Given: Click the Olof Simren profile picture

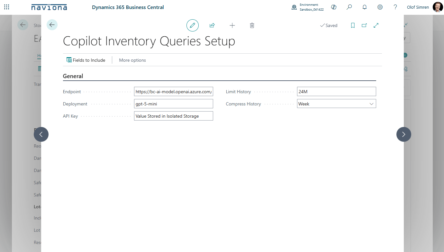Looking at the screenshot, I should 438,7.
